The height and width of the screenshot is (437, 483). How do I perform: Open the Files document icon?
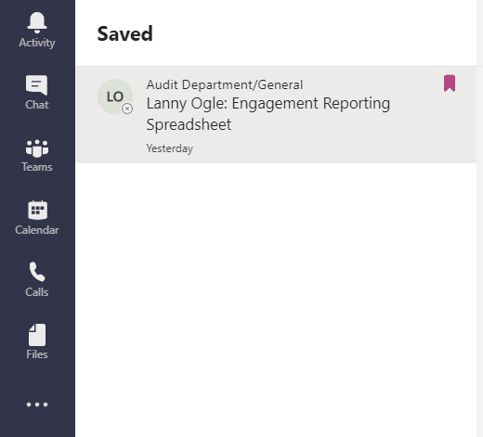tap(37, 335)
